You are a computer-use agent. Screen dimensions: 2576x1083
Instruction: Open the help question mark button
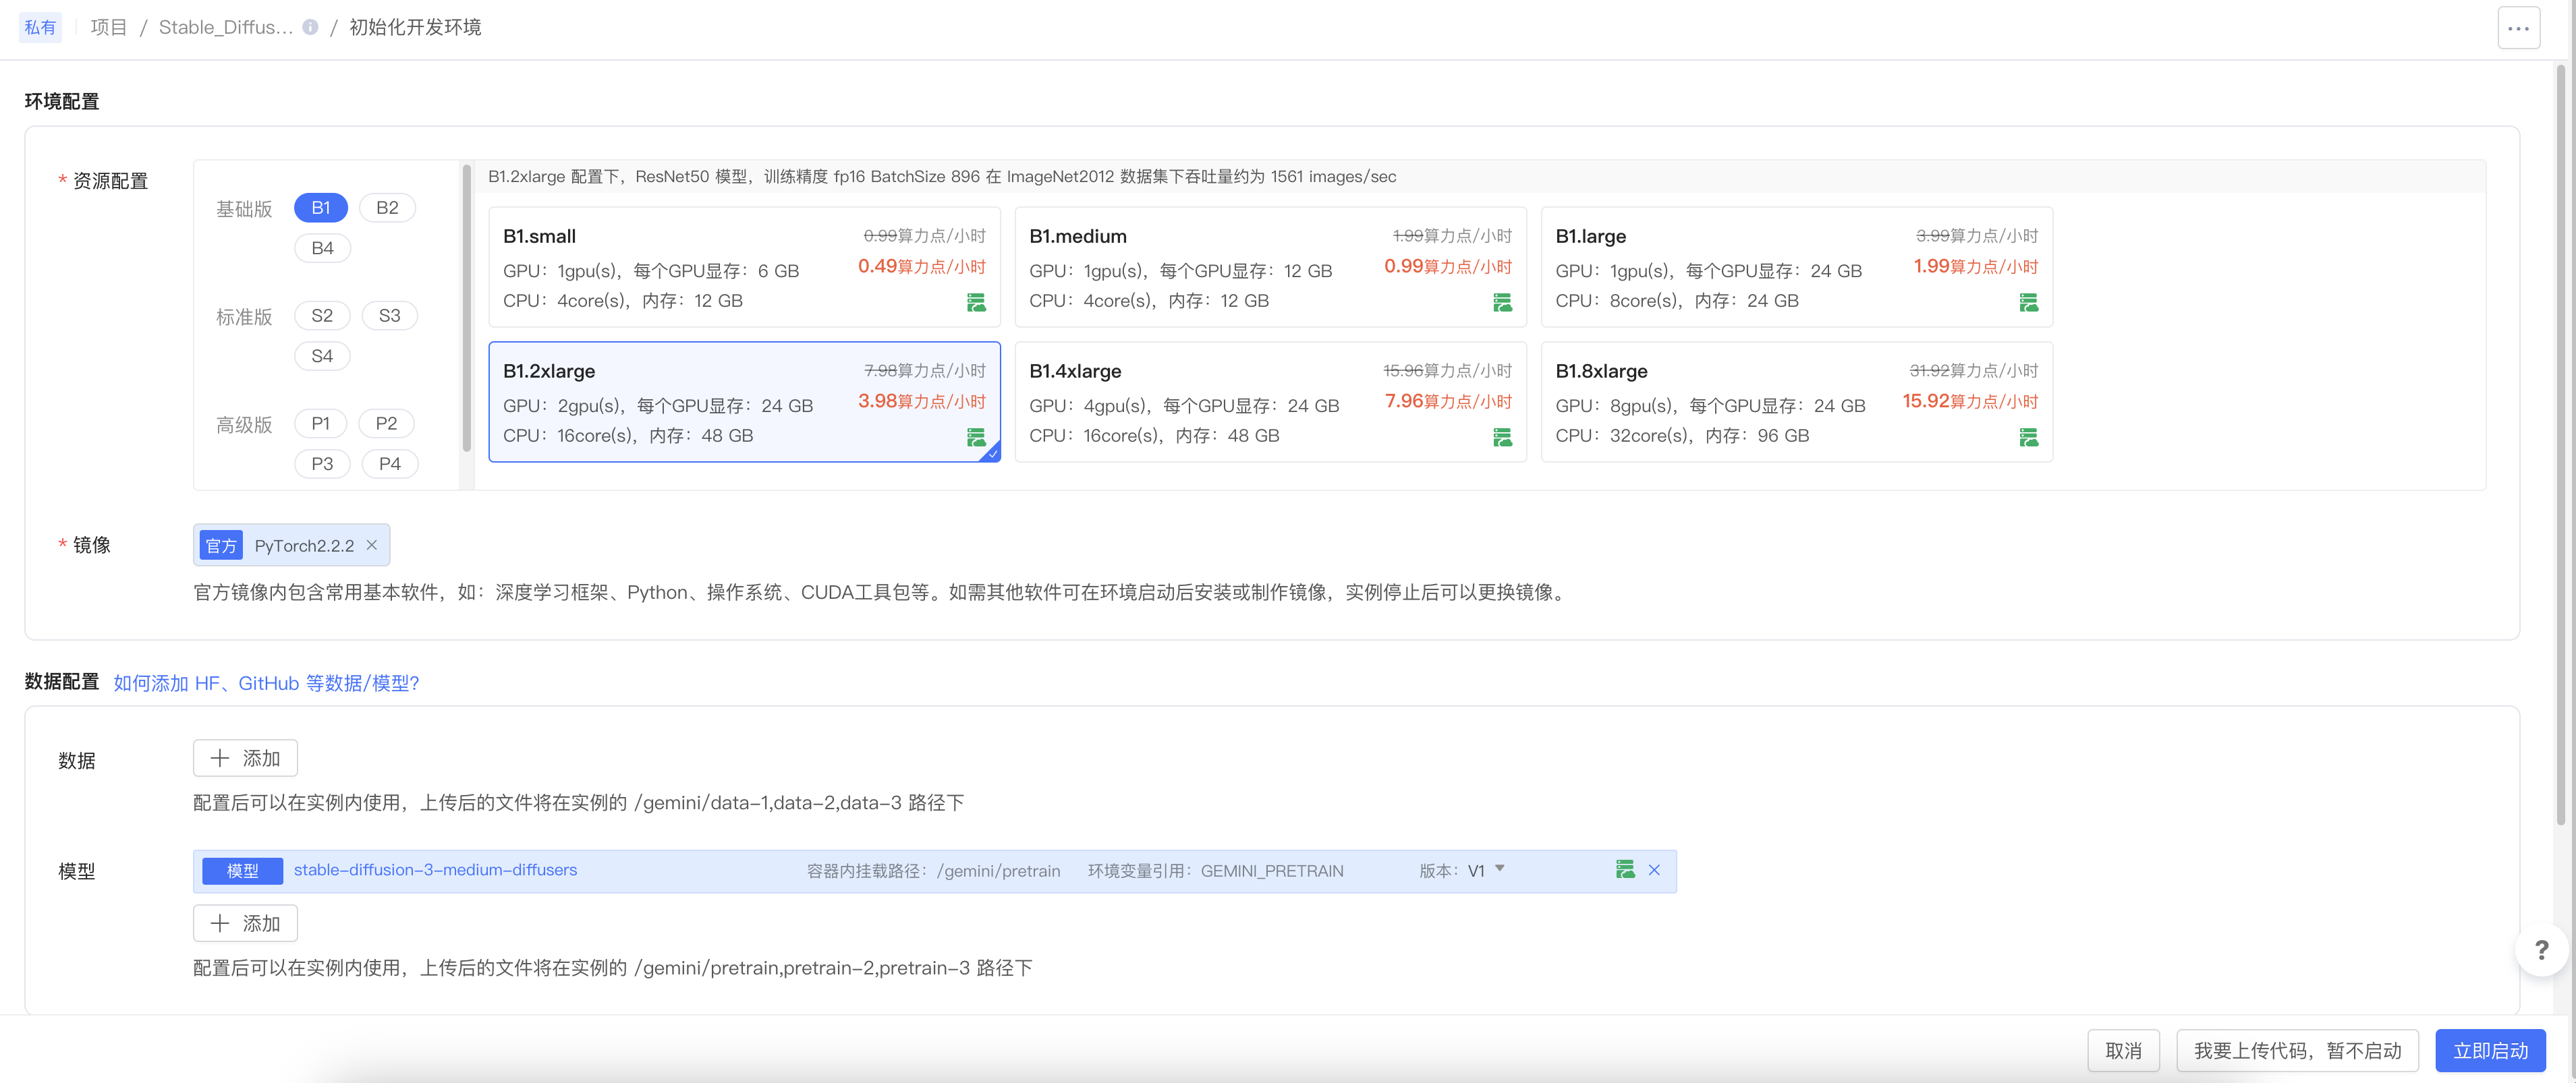tap(2541, 949)
